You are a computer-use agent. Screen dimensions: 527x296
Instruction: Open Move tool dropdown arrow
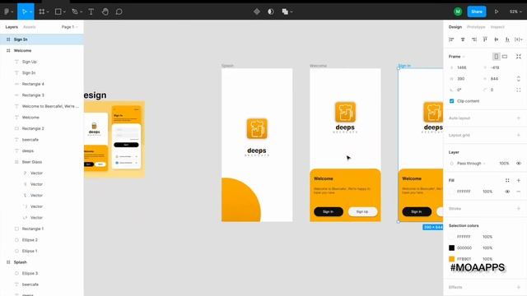(30, 12)
